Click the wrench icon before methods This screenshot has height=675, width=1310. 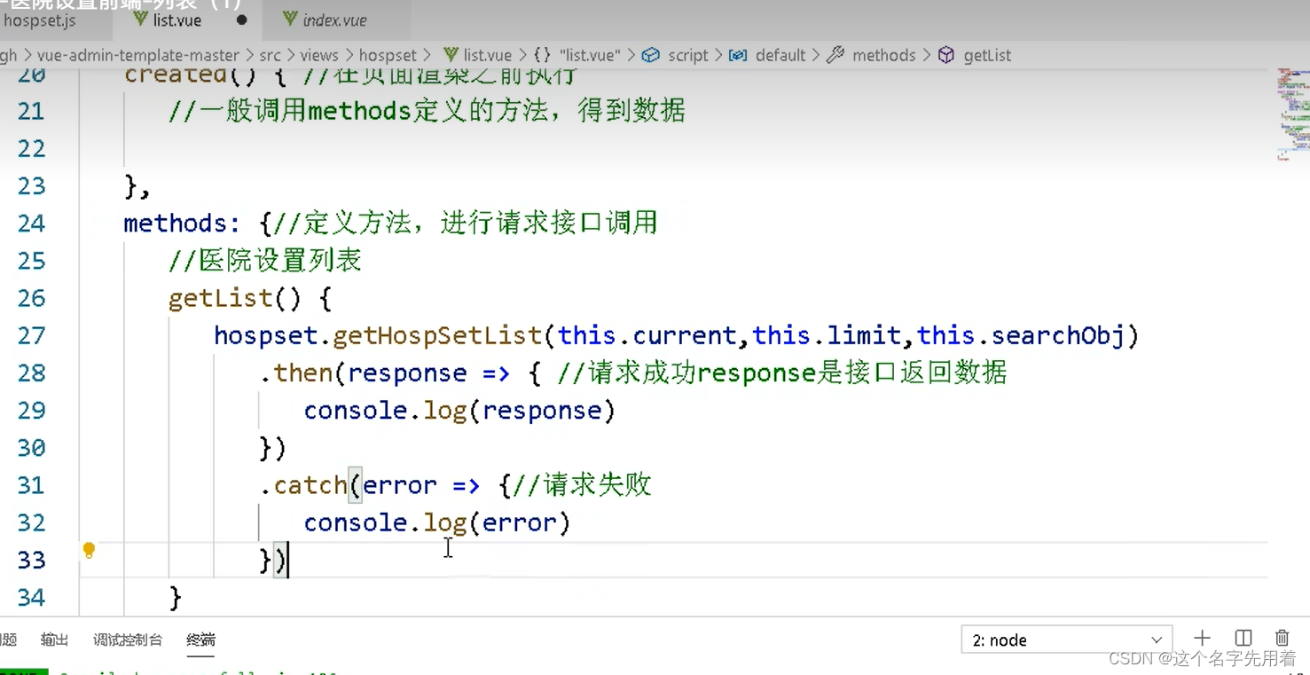[835, 55]
